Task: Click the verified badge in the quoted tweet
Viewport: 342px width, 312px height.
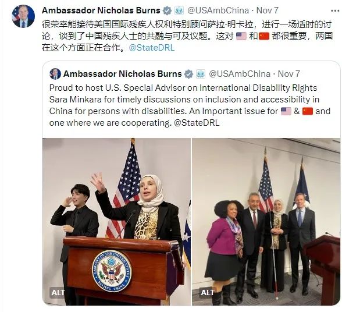Action: coord(189,74)
